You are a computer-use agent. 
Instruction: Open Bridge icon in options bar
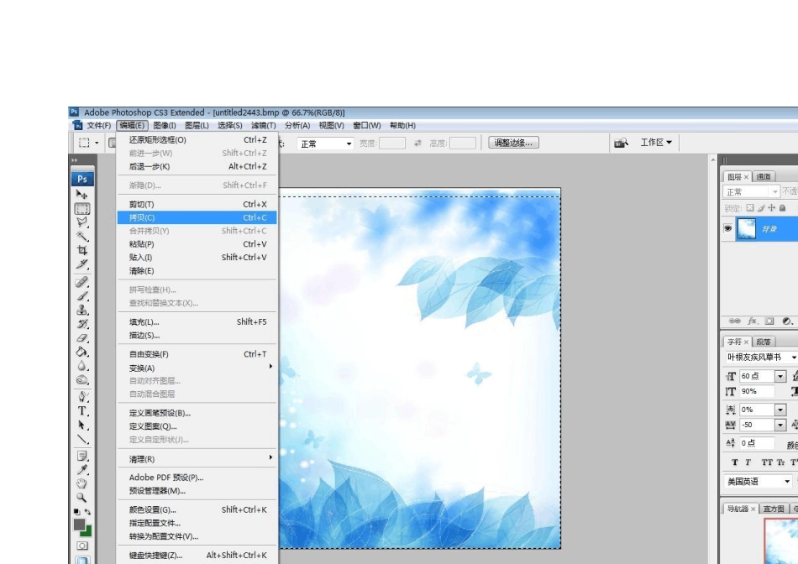click(621, 143)
